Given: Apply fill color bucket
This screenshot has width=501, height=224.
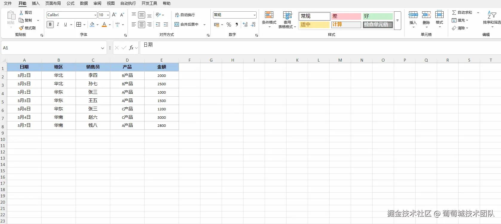Looking at the screenshot, I should tap(92, 25).
